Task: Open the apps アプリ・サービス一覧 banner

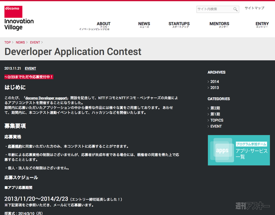Action: pos(239,150)
